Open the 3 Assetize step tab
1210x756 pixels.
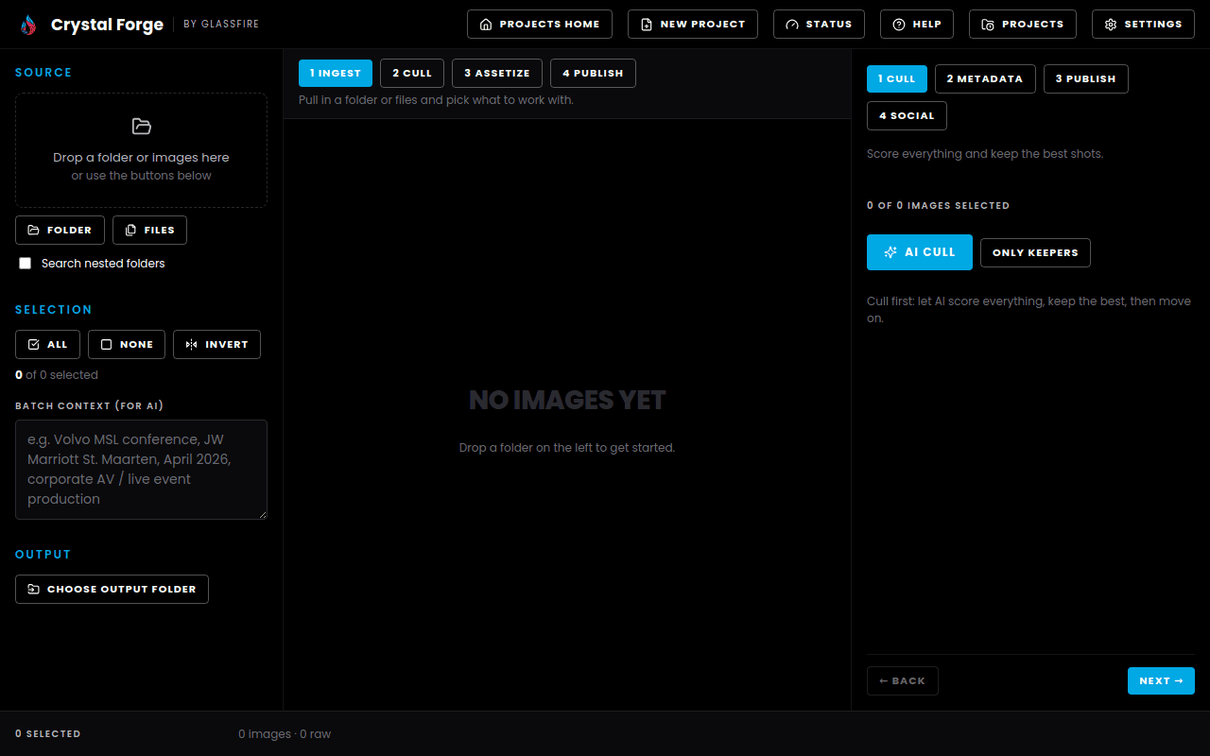(497, 74)
